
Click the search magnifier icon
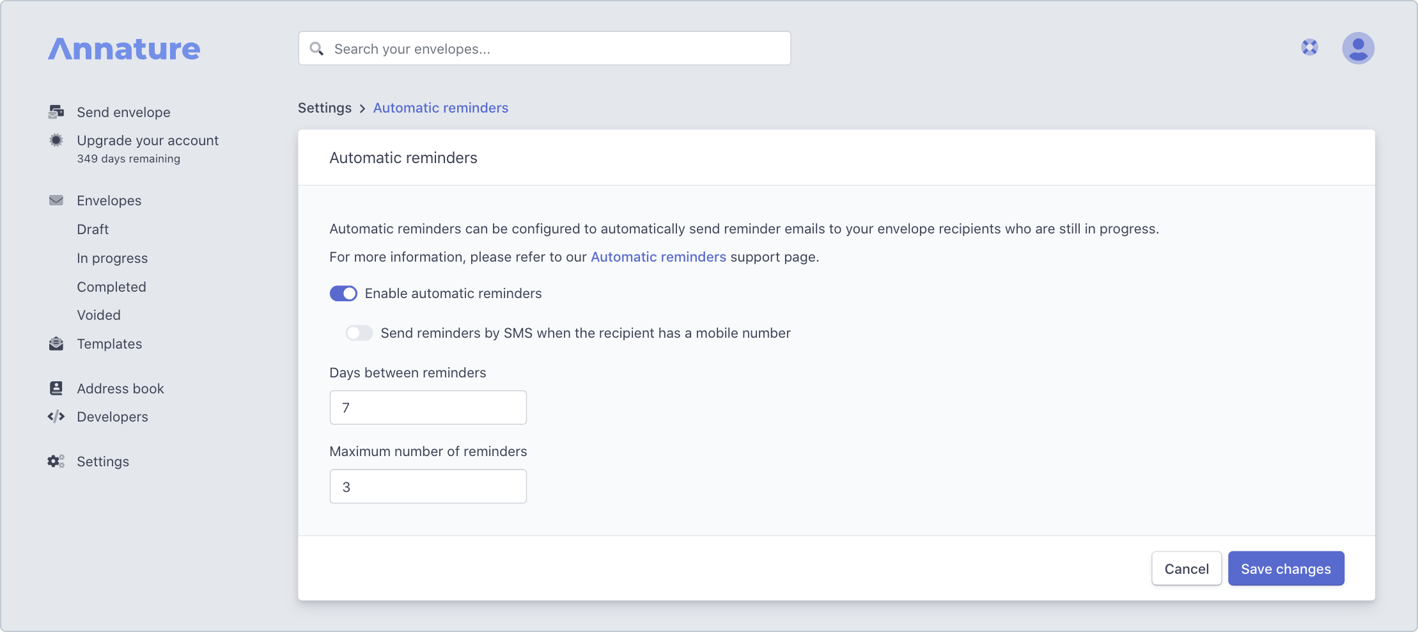click(317, 48)
